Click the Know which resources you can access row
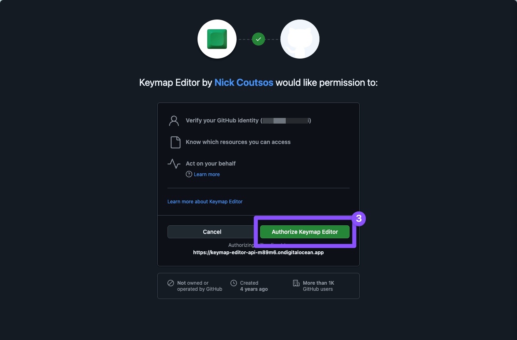Image resolution: width=517 pixels, height=340 pixels. coord(258,142)
